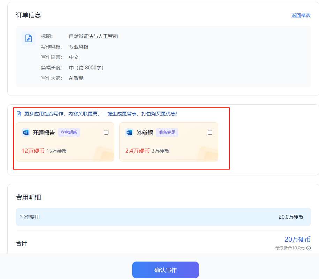Click the blue document edit icon in order info
319x279 pixels.
(x=29, y=38)
